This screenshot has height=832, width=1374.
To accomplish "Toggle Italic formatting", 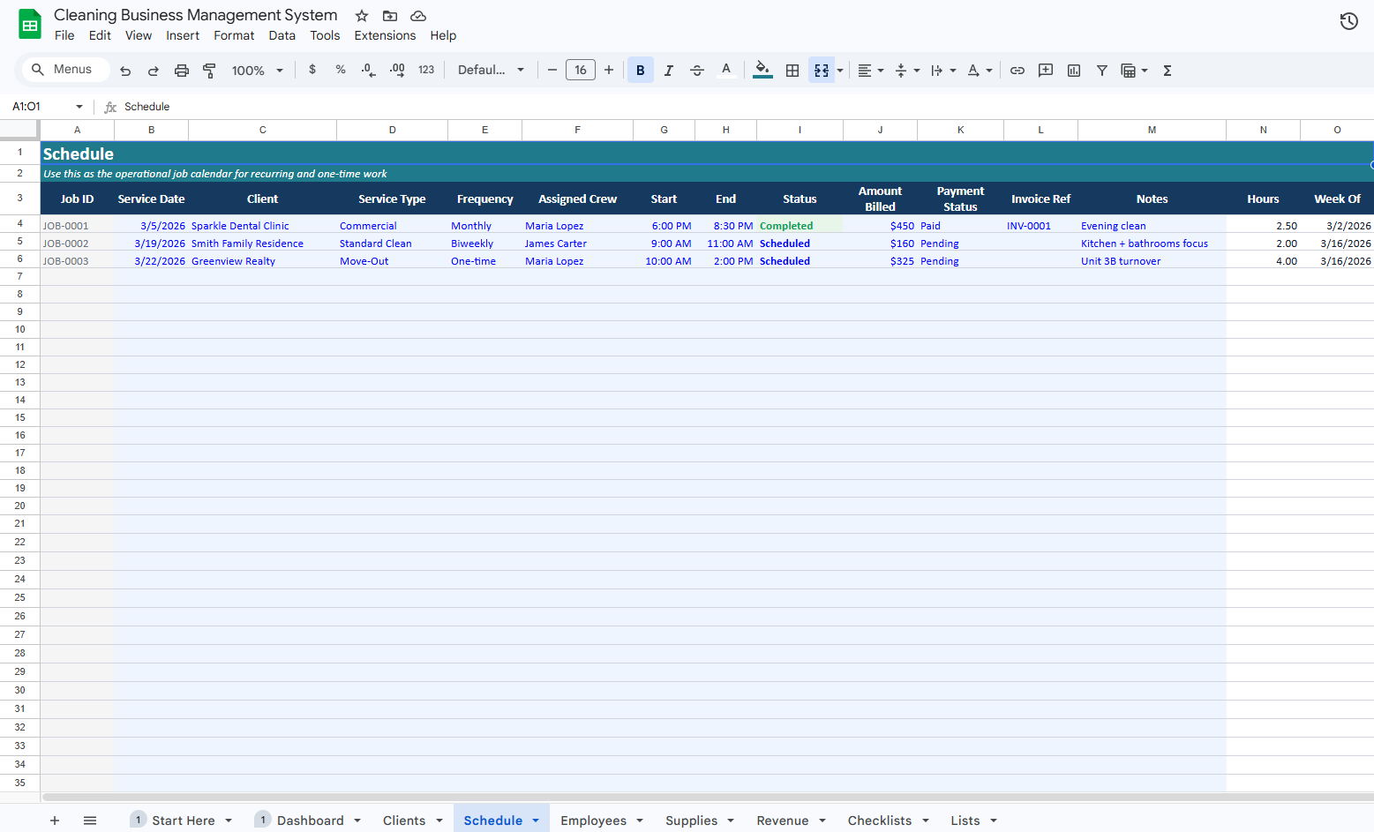I will (x=669, y=71).
